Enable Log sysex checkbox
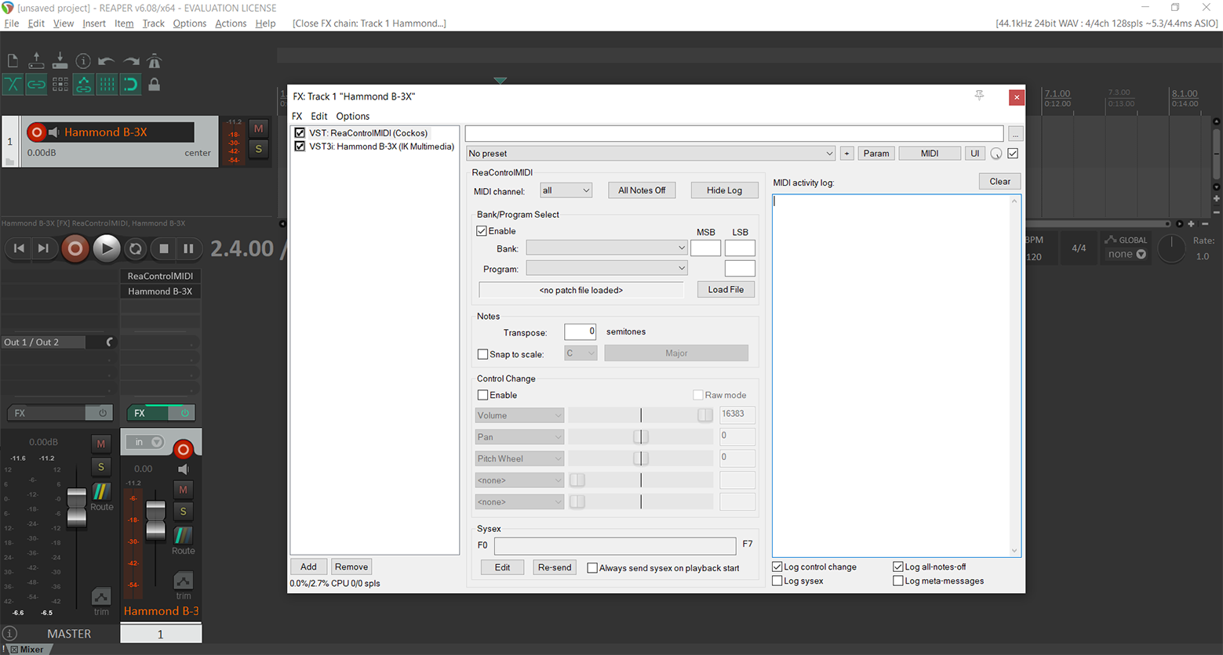Viewport: 1223px width, 655px height. [777, 581]
